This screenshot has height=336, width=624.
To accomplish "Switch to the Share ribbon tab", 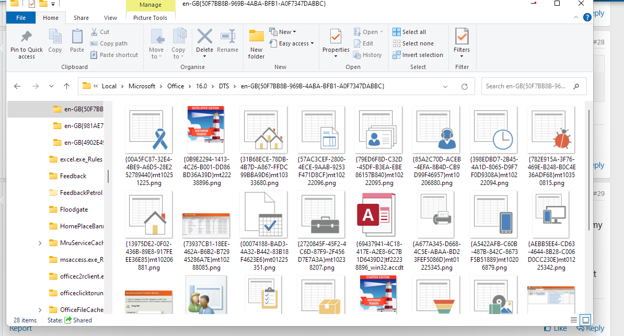I will point(81,18).
